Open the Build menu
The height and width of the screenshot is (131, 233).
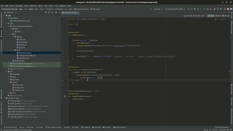40,6
